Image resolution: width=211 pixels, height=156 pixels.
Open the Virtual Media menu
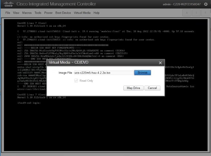pyautogui.click(x=82, y=13)
